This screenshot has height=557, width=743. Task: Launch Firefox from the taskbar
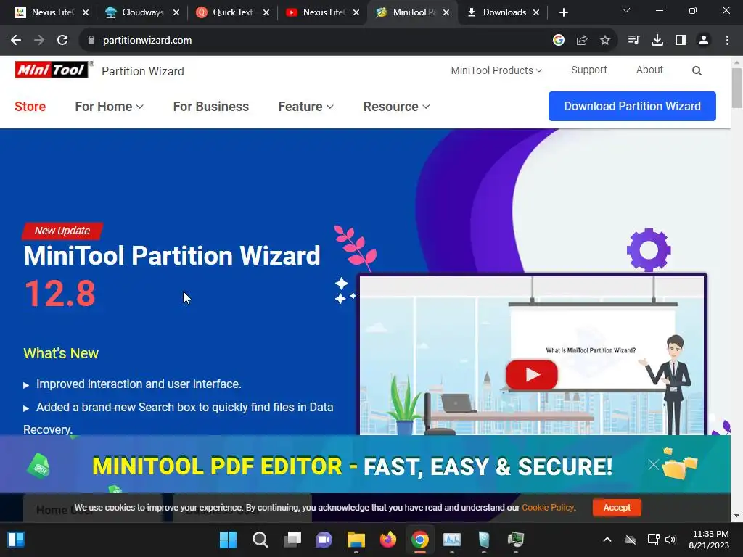388,540
